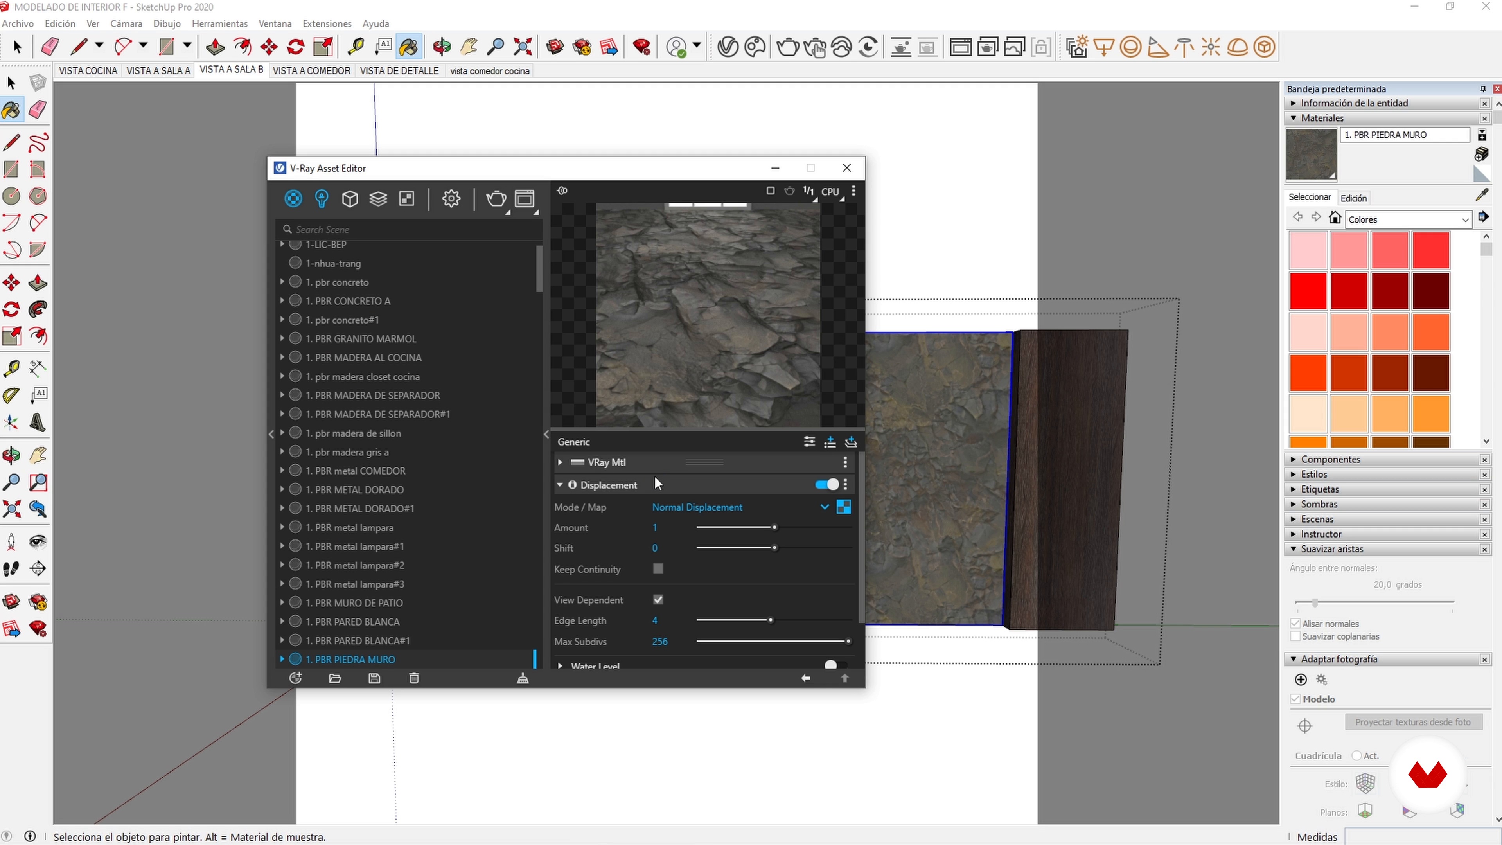The width and height of the screenshot is (1502, 845).
Task: Switch to VISTA COCINA scene tab
Action: [88, 70]
